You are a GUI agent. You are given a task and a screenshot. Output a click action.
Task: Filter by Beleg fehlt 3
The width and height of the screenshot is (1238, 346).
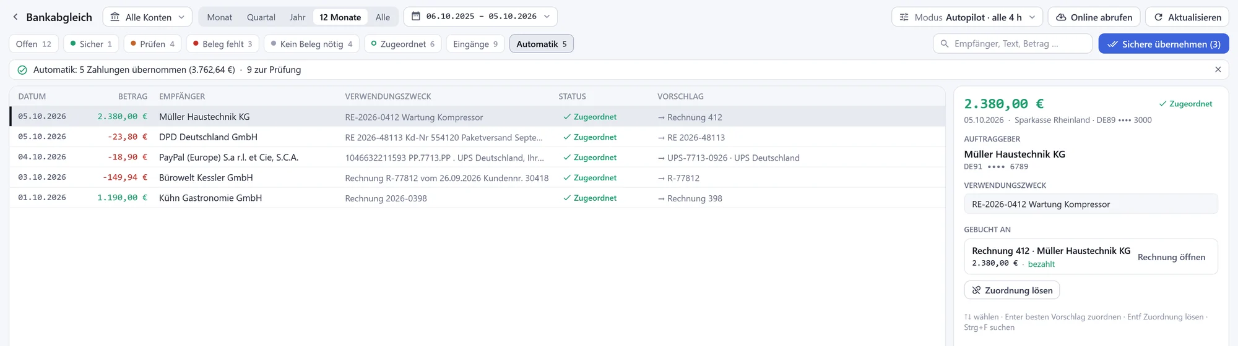click(x=223, y=44)
